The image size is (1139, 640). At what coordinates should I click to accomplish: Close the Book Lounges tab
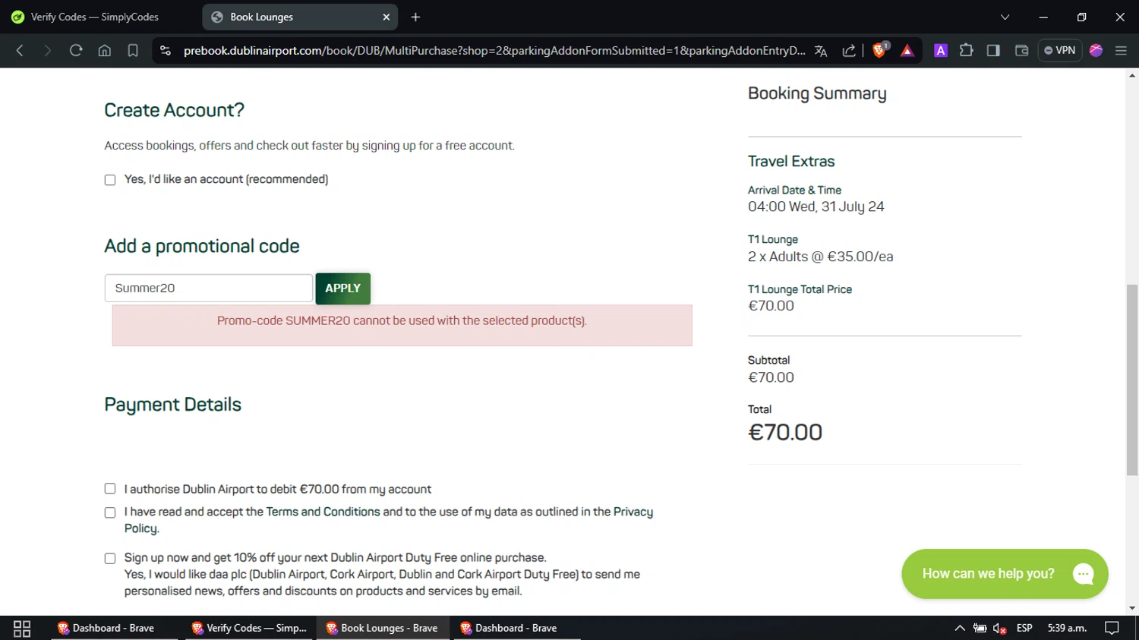coord(386,17)
